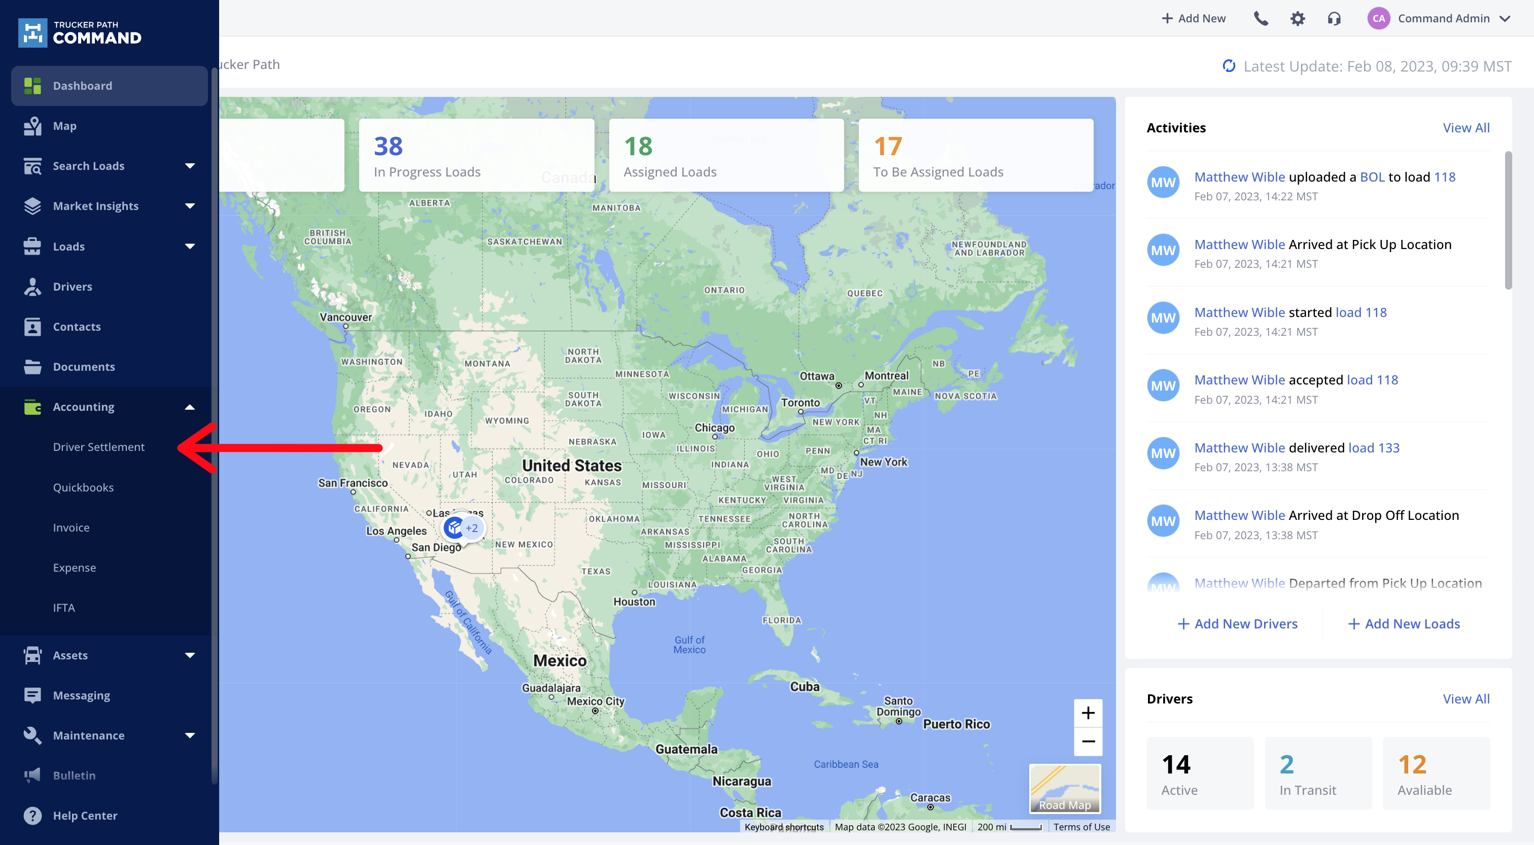Screen dimensions: 1534x845
Task: Click the Add New button
Action: coord(1194,18)
